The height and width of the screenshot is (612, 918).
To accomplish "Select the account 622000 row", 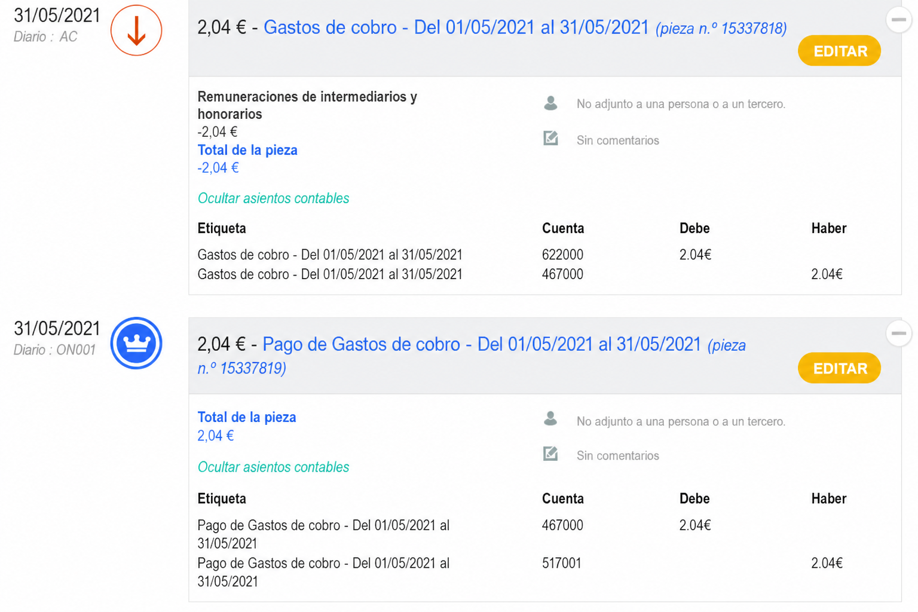I will 544,255.
